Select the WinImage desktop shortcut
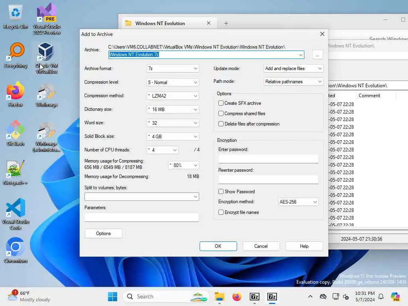408x306 pixels. [x=47, y=95]
